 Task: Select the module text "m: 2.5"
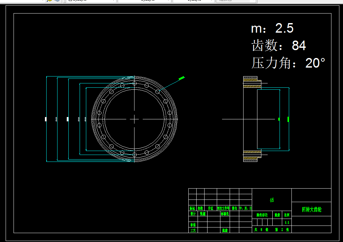pyautogui.click(x=272, y=28)
